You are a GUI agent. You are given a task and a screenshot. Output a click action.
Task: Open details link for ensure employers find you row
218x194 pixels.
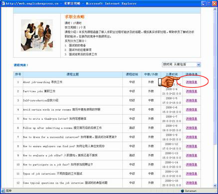click(x=192, y=146)
